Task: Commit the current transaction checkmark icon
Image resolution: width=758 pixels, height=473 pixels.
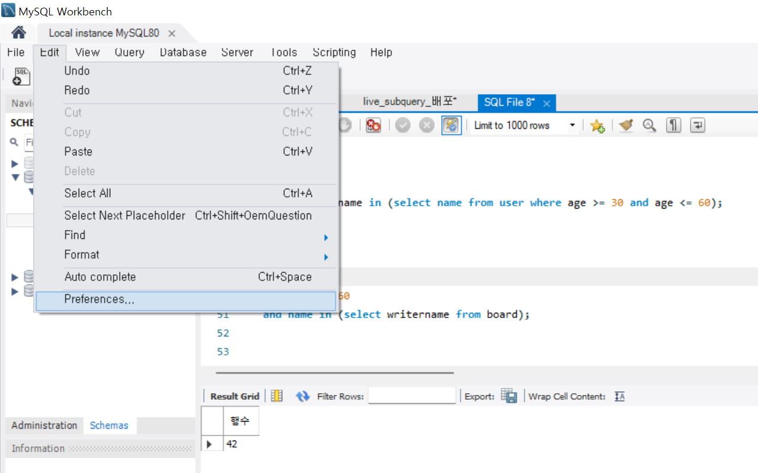Action: tap(403, 125)
